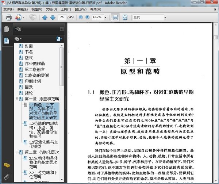Viewport: 219px width, 184px height.
Task: Toggle the fit-width scrolling mode icon
Action: [x=115, y=17]
